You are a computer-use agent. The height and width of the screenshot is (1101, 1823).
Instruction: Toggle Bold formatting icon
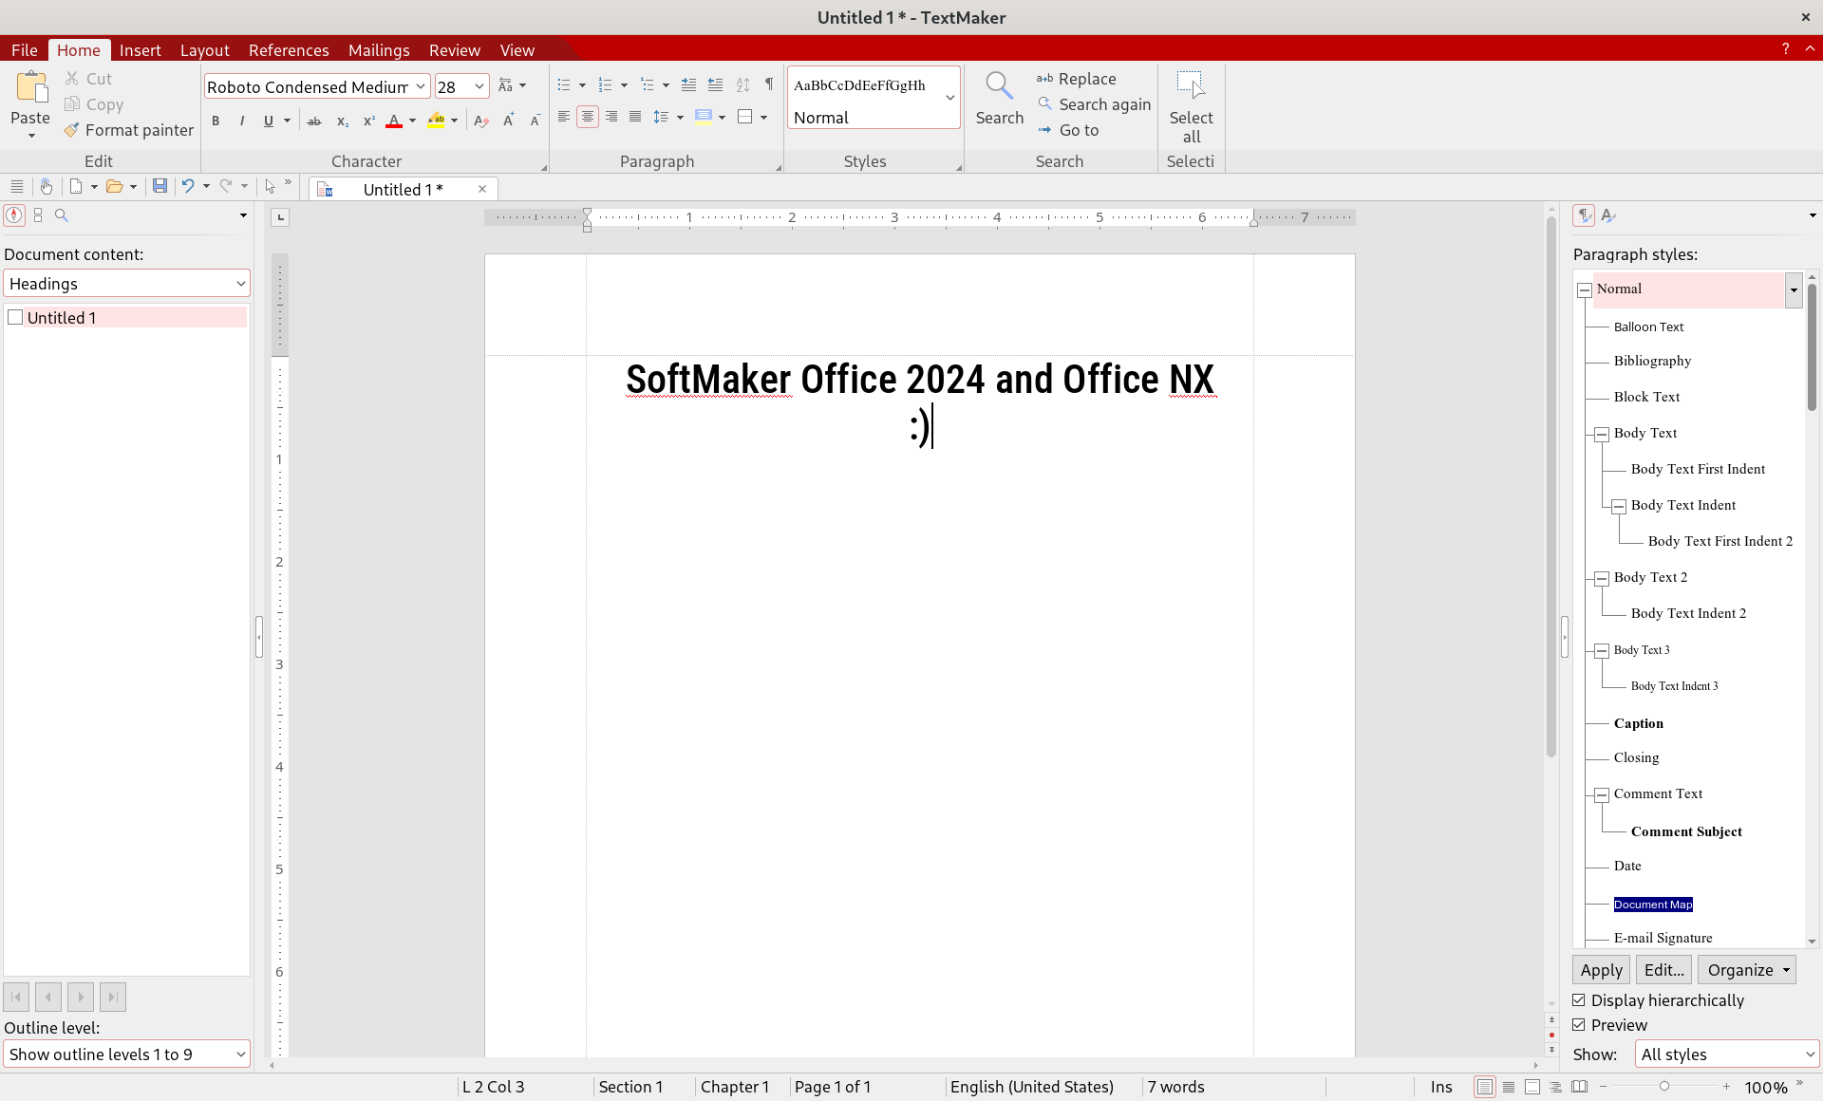pos(215,122)
